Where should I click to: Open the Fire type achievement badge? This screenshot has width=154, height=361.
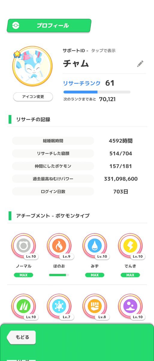[x=59, y=246]
